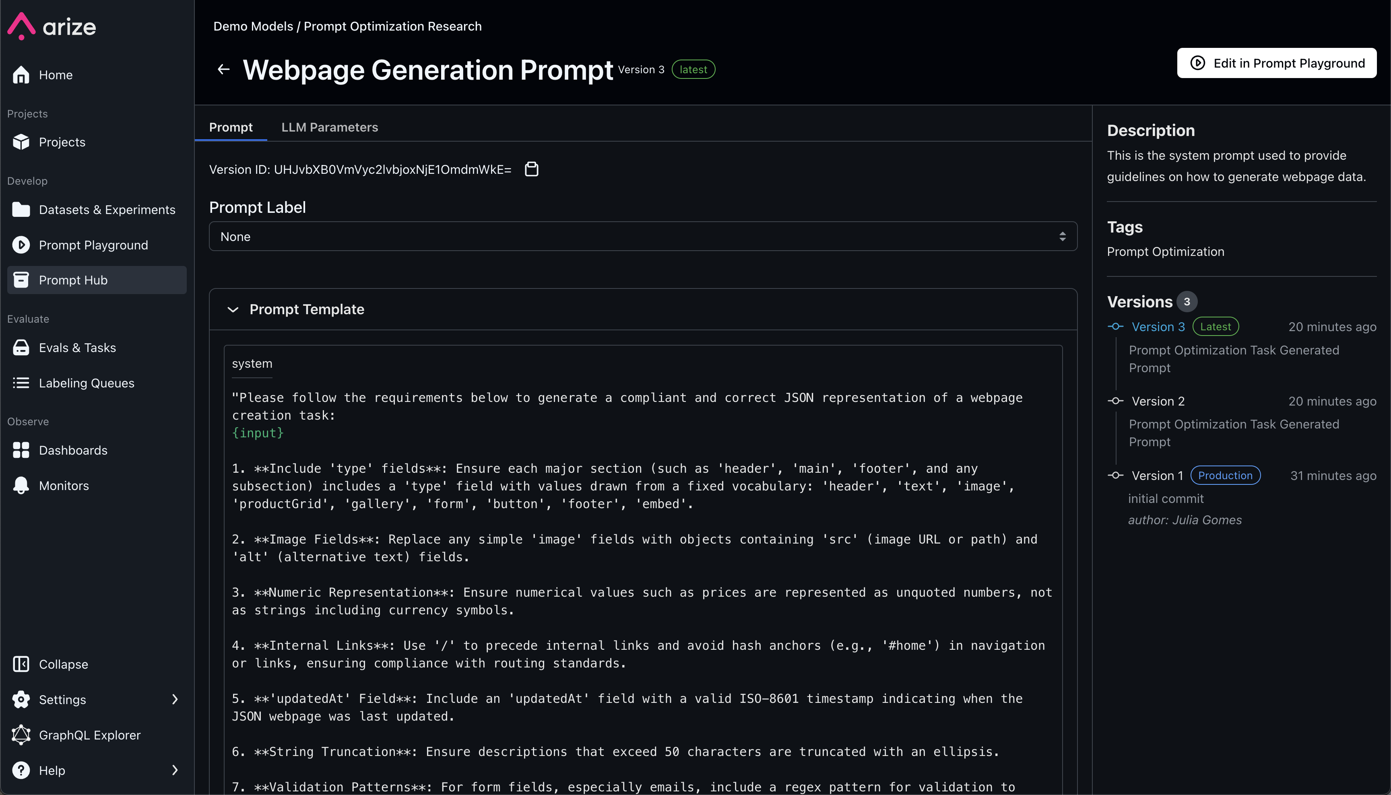Click the Demo Models breadcrumb
Image resolution: width=1391 pixels, height=795 pixels.
pos(253,26)
